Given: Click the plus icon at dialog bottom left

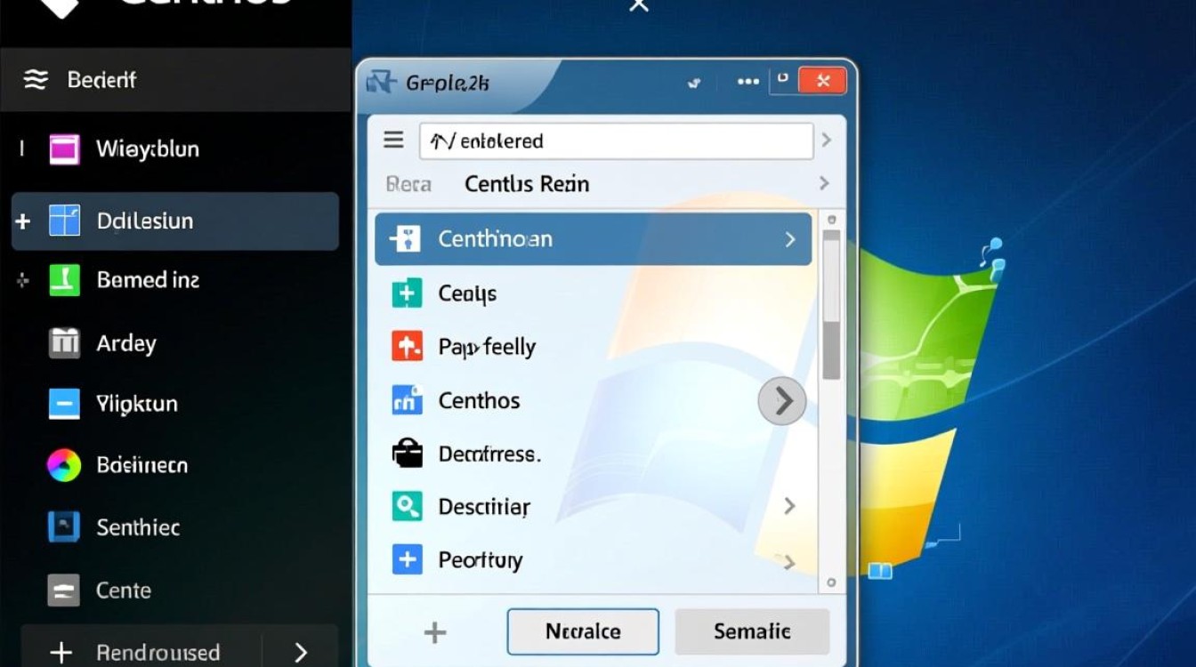Looking at the screenshot, I should click(434, 632).
